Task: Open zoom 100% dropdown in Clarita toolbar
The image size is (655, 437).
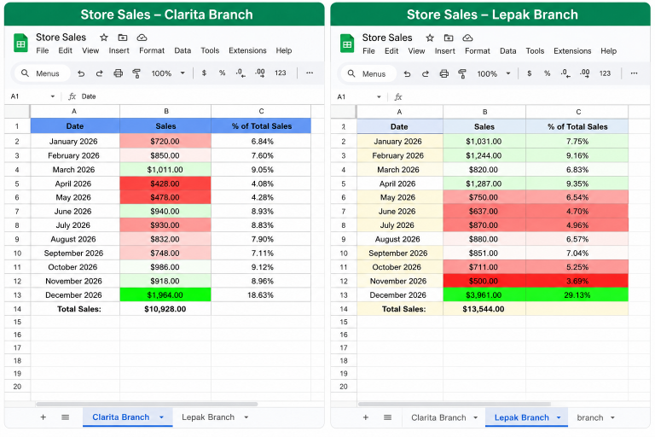Action: pyautogui.click(x=168, y=73)
